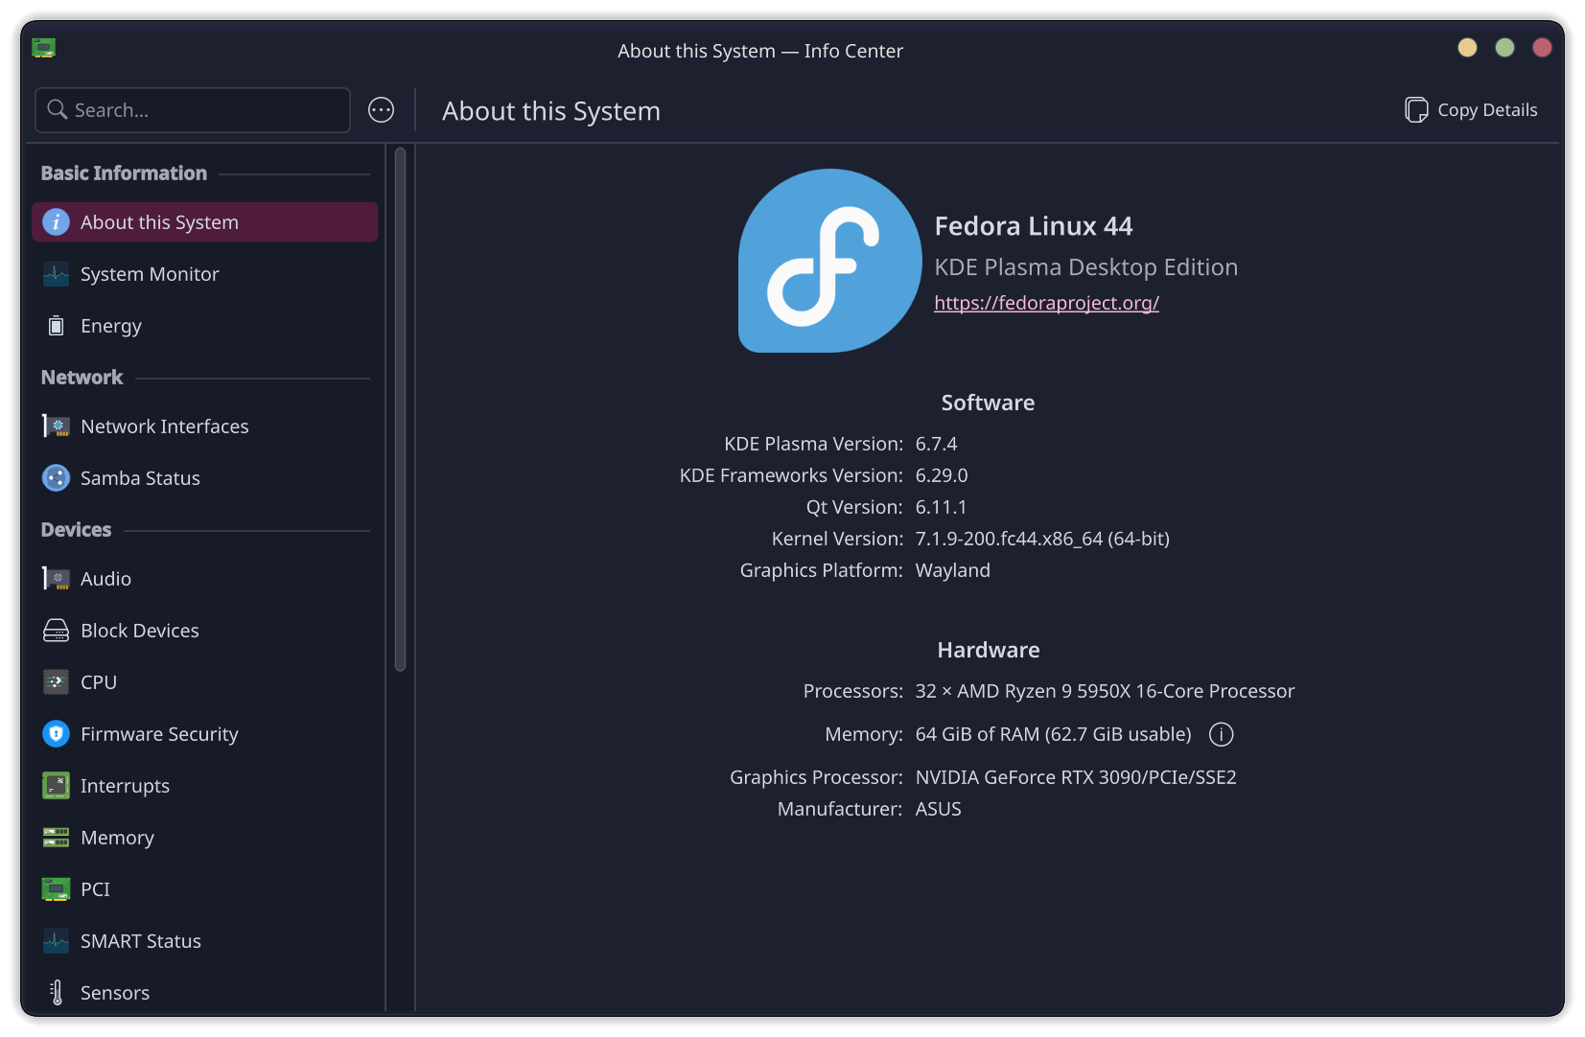Open the CPU information page
The image size is (1585, 1037).
204,682
